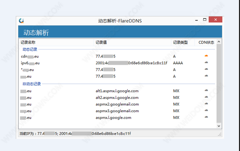Click MX type of alt1.aspmx.l.google.com row
The width and height of the screenshot is (240, 151).
point(176,91)
